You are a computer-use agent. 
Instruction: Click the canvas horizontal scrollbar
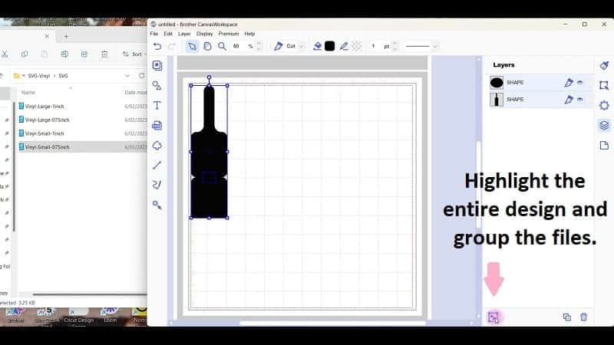pos(332,323)
